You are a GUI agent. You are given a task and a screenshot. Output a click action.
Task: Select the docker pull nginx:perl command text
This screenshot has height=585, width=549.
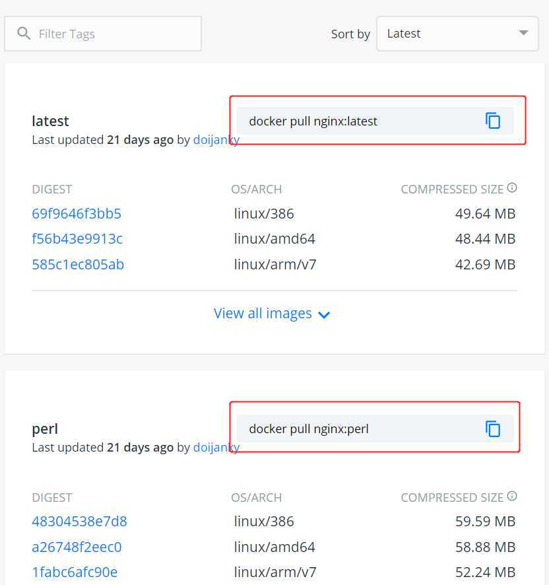pyautogui.click(x=308, y=429)
